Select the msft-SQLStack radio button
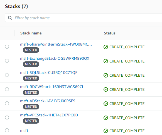 pyautogui.click(x=7, y=75)
